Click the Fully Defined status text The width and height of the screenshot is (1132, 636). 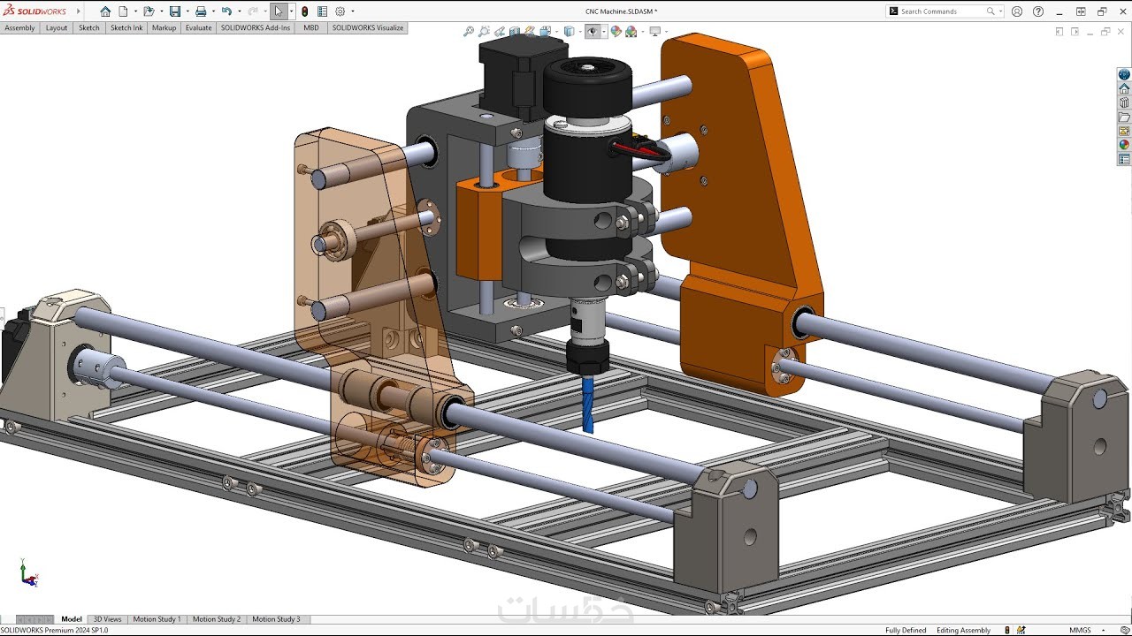point(906,631)
